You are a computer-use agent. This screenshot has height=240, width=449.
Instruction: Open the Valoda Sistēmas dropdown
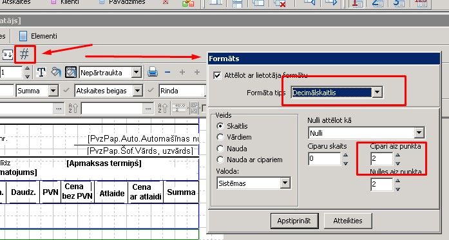click(285, 183)
